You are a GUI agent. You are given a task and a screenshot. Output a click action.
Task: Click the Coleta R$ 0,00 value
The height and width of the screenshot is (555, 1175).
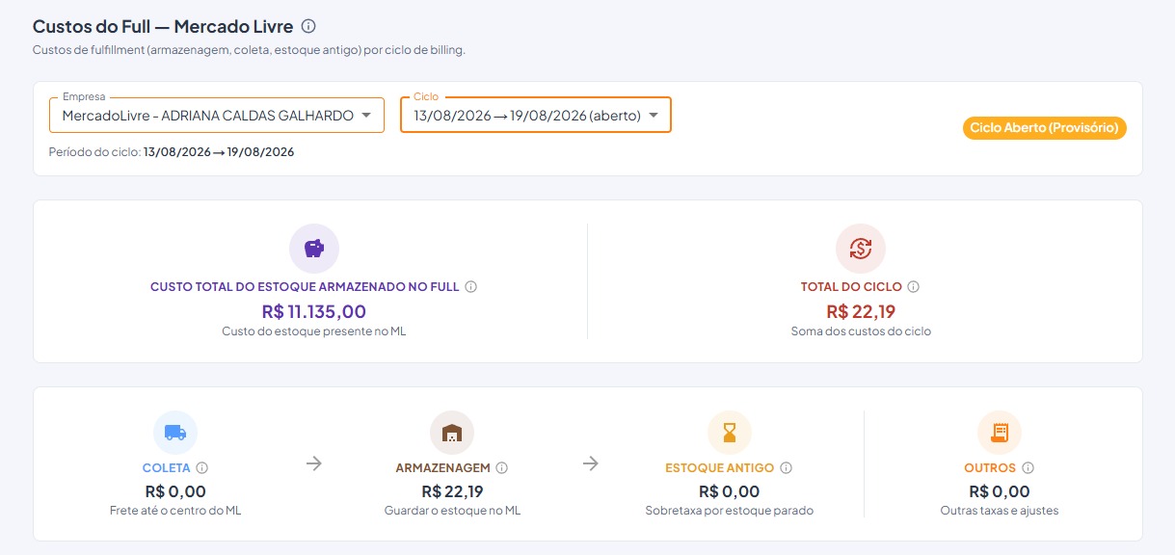(175, 491)
